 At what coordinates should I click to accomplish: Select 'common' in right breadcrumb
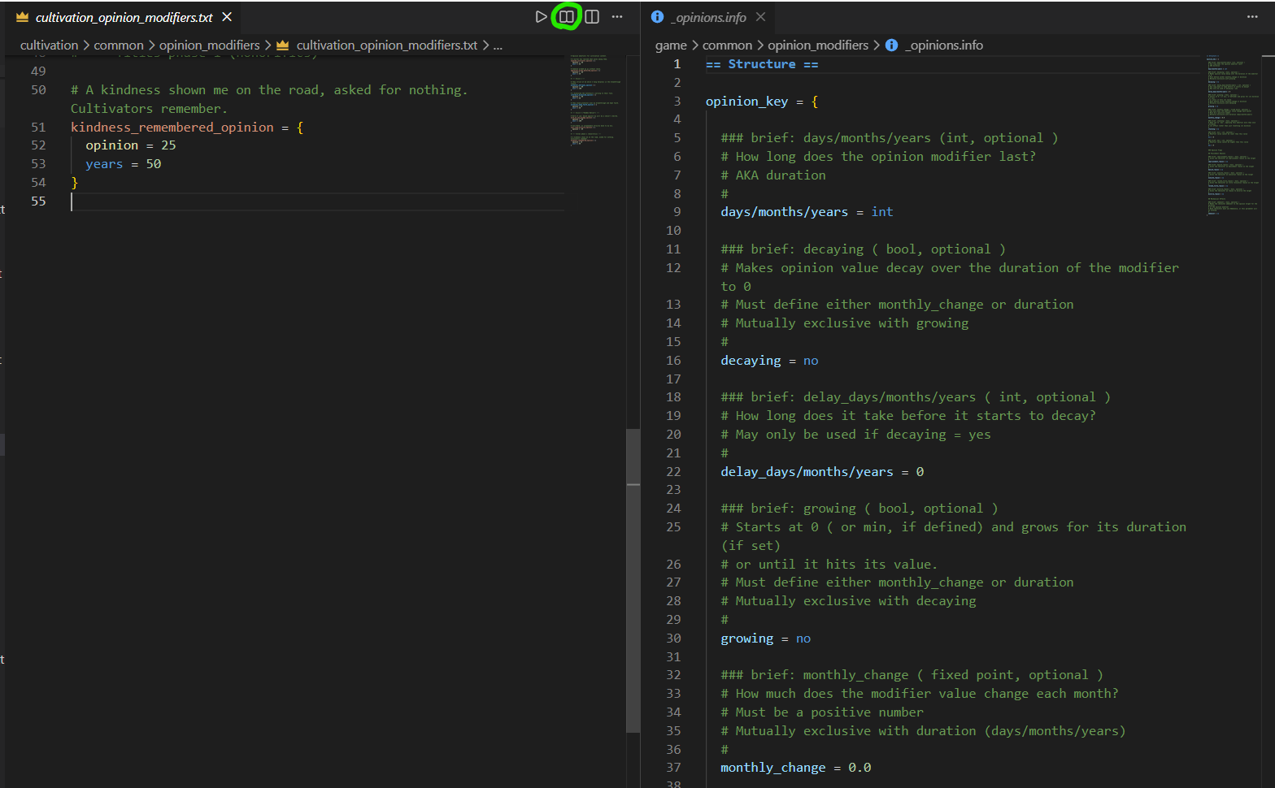(x=727, y=45)
